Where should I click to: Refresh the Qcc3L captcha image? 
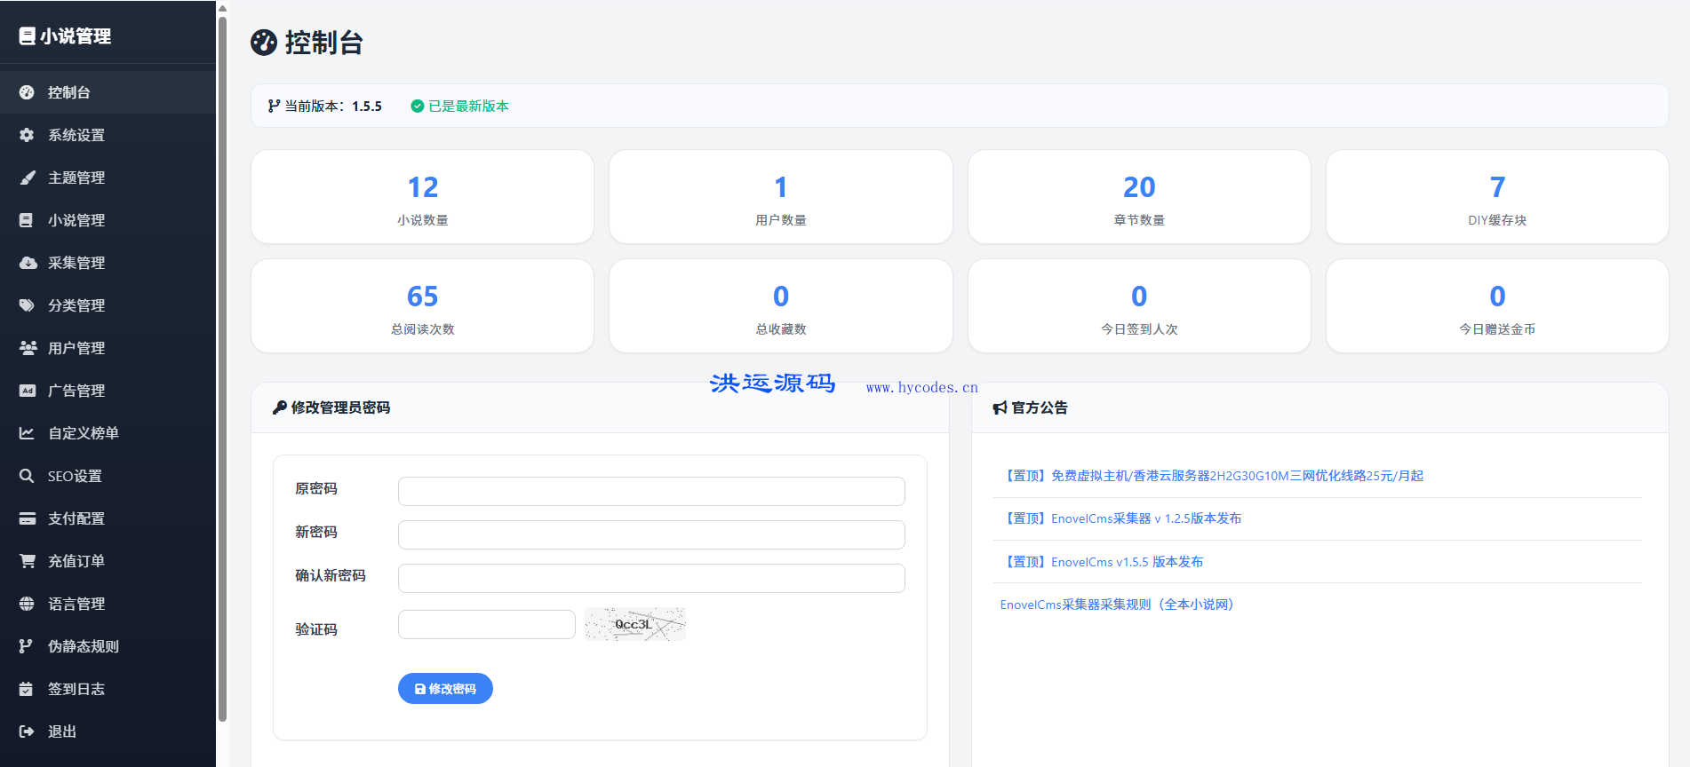coord(635,624)
